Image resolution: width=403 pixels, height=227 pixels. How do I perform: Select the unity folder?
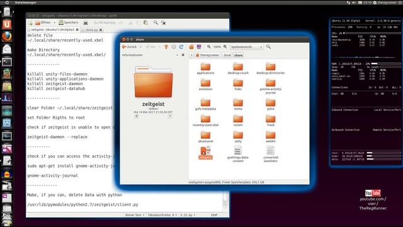(x=238, y=137)
